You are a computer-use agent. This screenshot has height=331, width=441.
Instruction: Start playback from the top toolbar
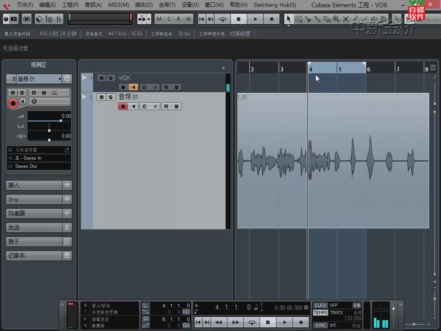click(x=255, y=19)
